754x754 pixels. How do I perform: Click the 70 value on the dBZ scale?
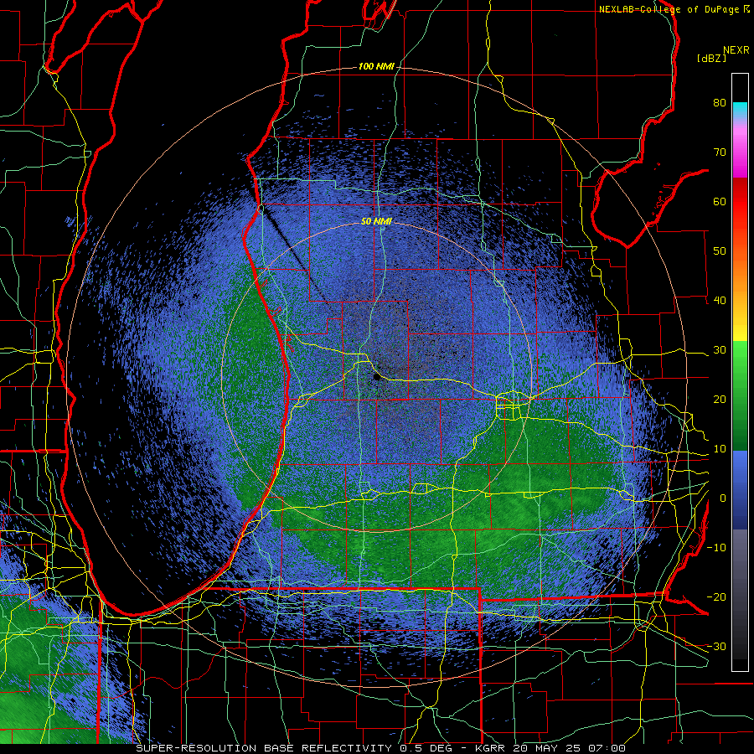coord(720,152)
